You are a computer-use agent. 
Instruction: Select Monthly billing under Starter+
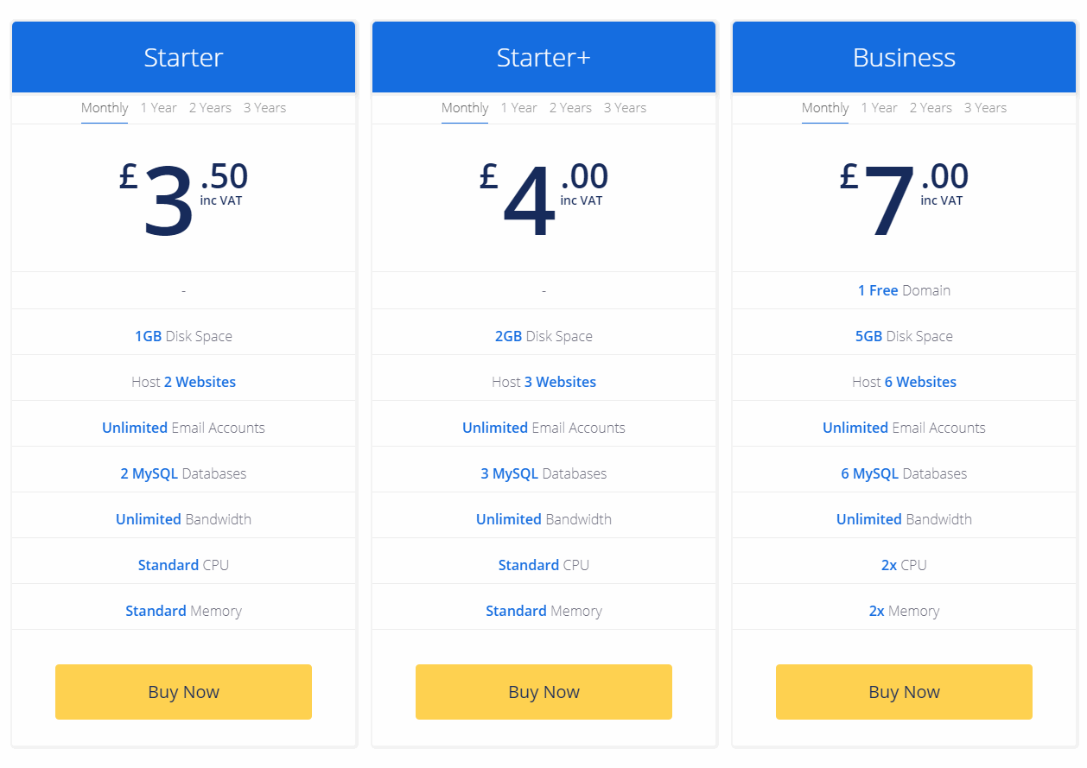(464, 107)
